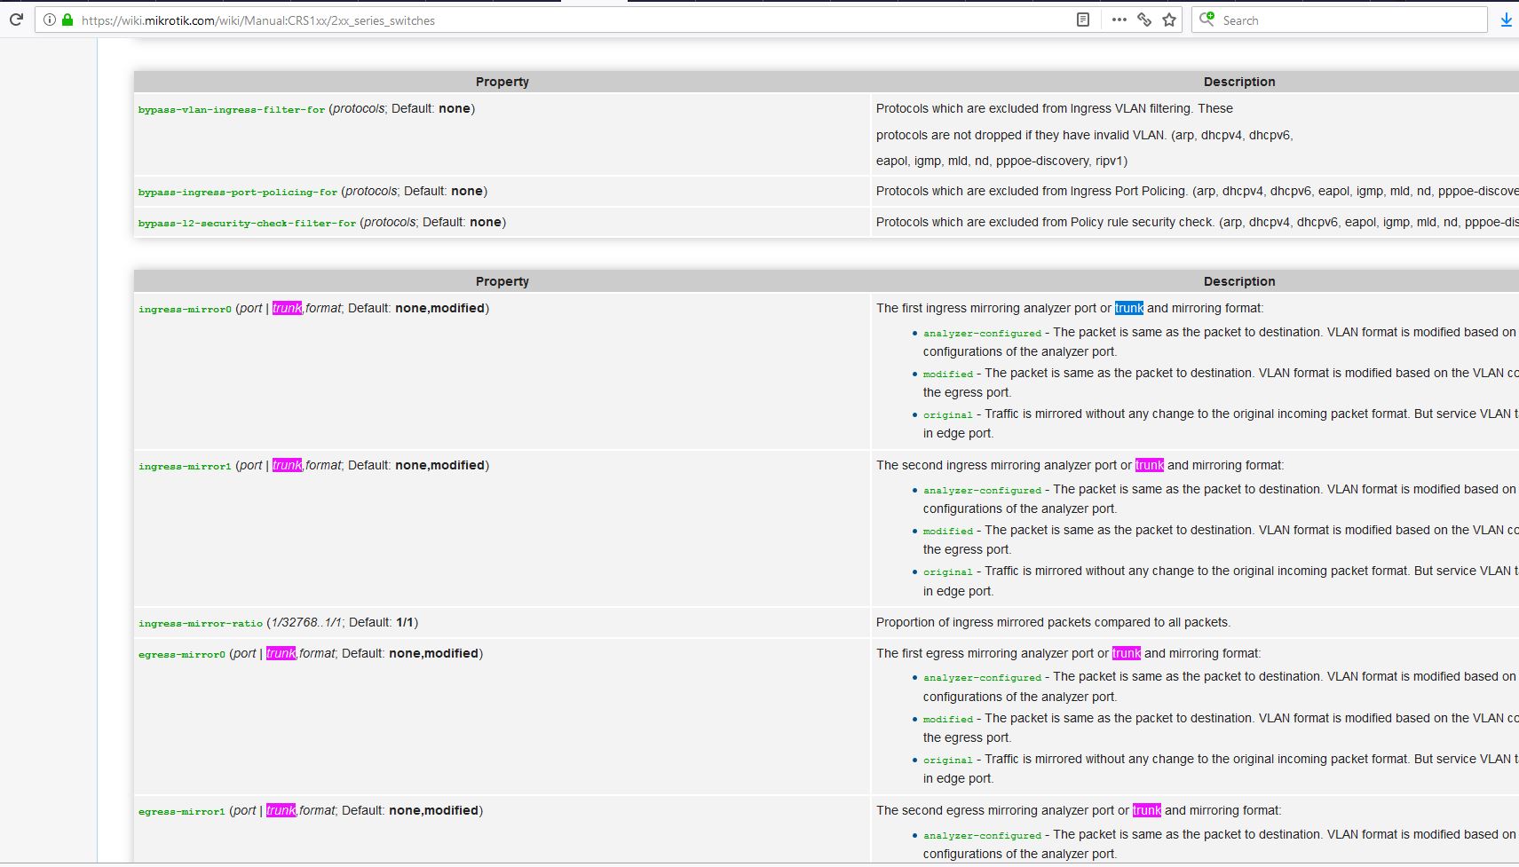Select the Description header of the bypass table

(1239, 82)
